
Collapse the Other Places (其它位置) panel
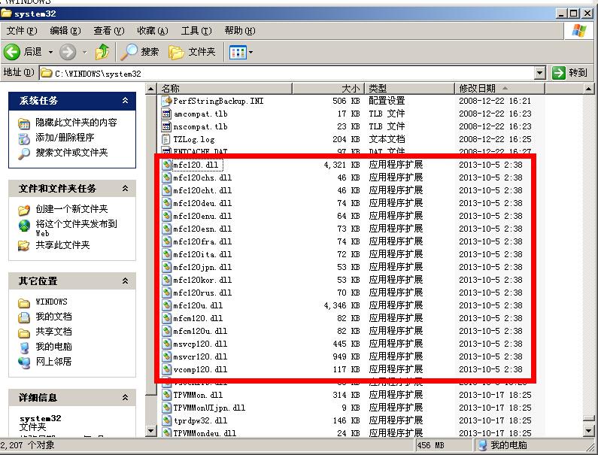coord(125,281)
